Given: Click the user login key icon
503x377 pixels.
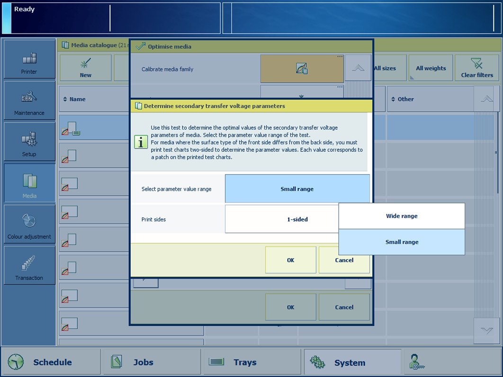Looking at the screenshot, I should (x=417, y=362).
